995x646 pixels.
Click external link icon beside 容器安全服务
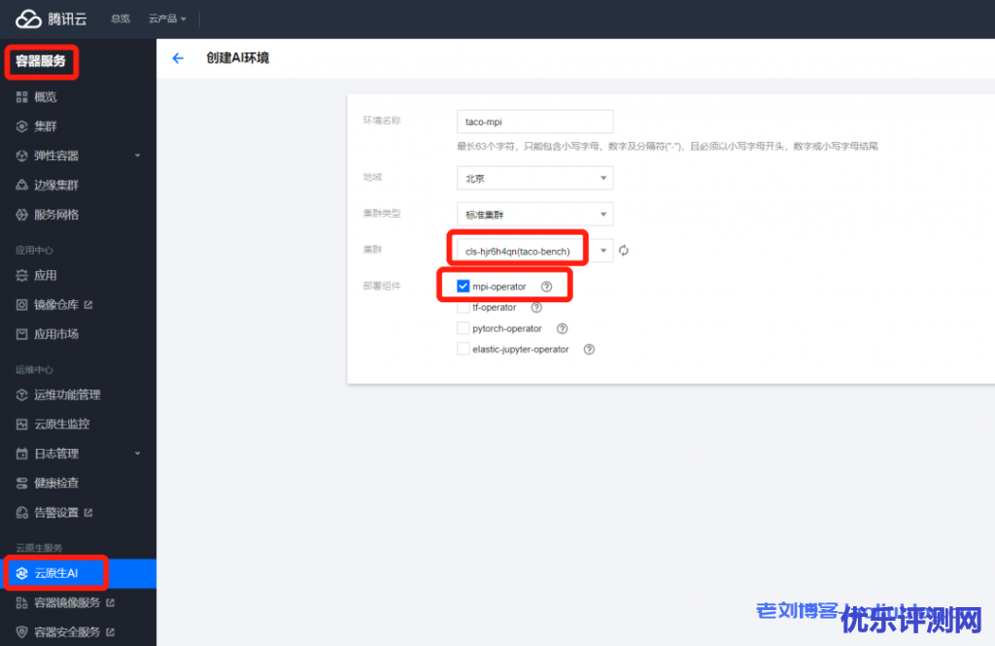(111, 631)
